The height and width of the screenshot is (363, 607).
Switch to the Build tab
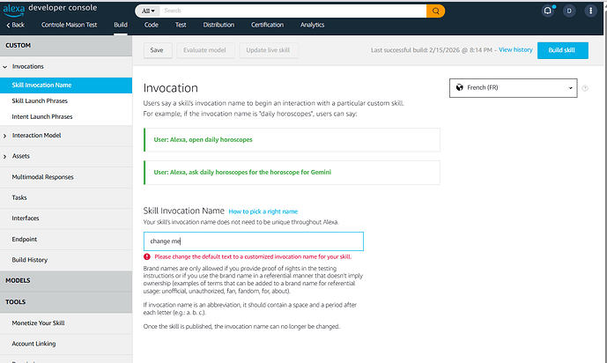click(121, 25)
